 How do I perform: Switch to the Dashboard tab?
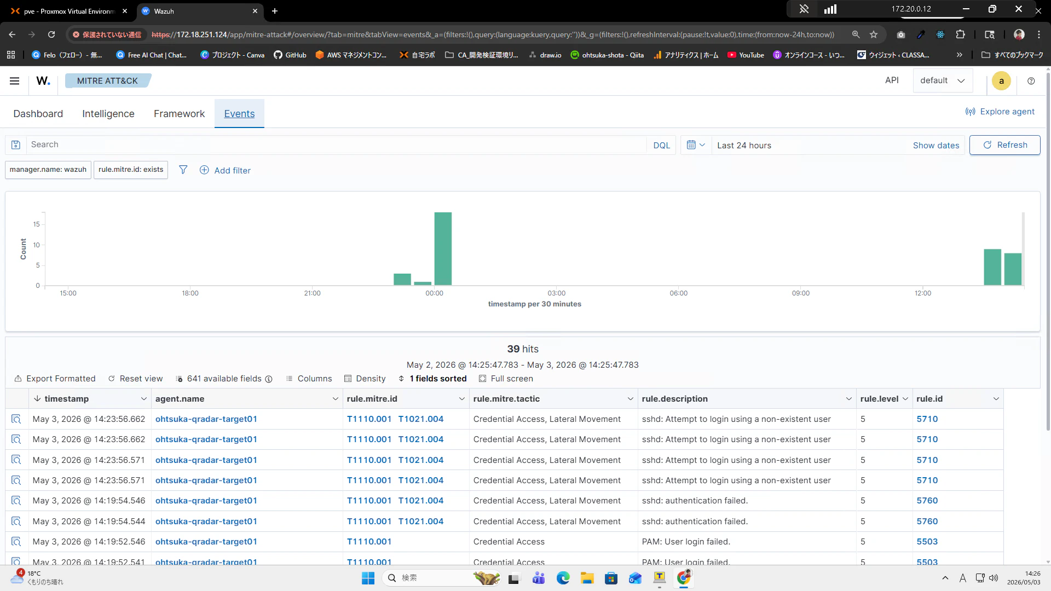click(38, 114)
